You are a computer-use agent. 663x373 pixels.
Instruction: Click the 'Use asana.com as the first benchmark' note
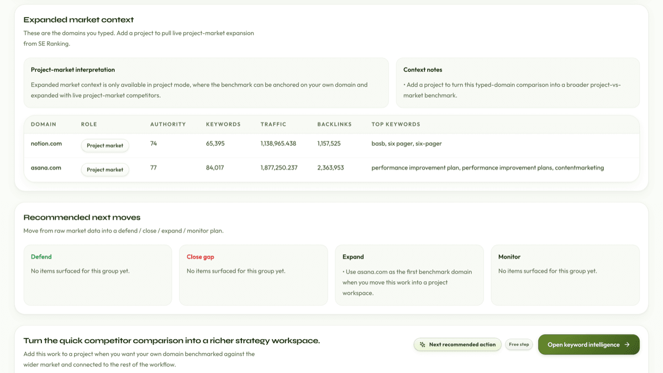point(407,282)
